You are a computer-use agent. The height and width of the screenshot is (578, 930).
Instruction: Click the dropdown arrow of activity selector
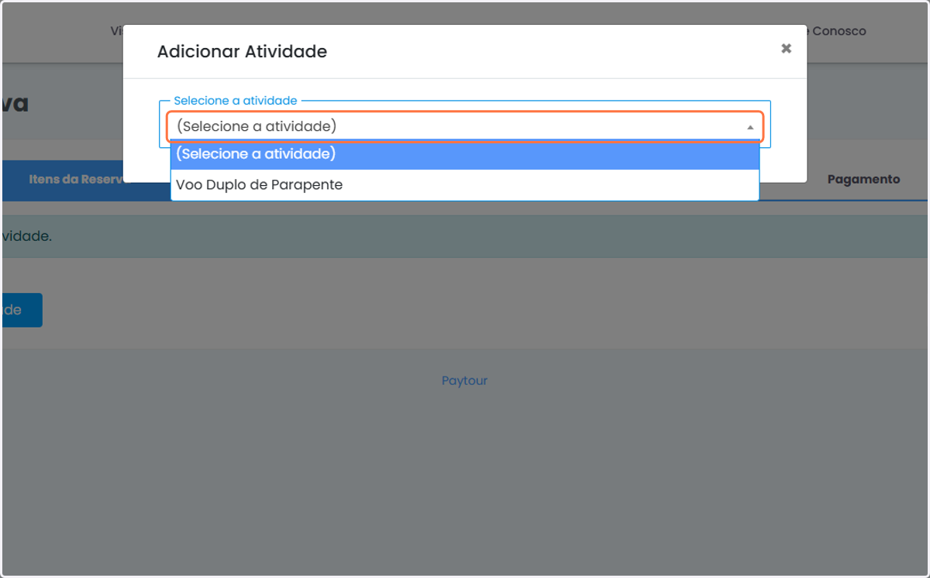coord(750,127)
